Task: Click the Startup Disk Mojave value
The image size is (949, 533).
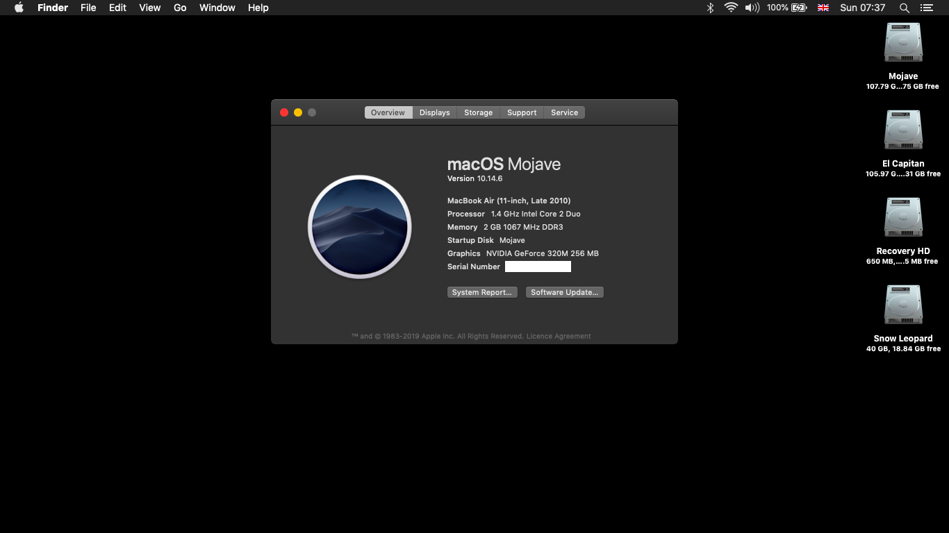Action: click(x=512, y=240)
